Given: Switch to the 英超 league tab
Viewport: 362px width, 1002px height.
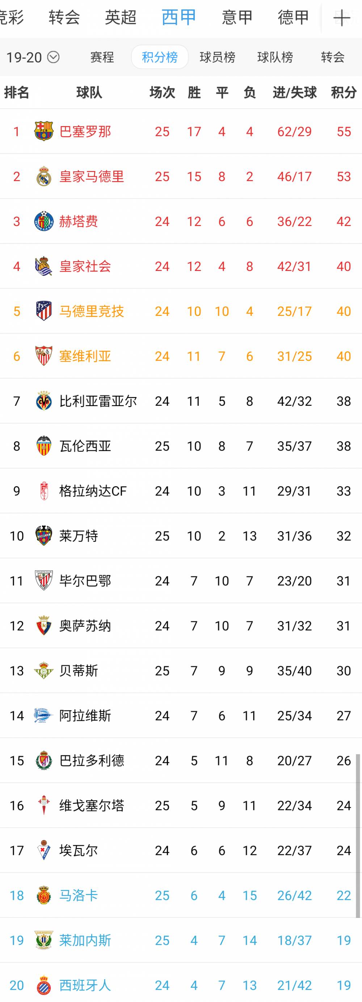Looking at the screenshot, I should click(x=121, y=18).
